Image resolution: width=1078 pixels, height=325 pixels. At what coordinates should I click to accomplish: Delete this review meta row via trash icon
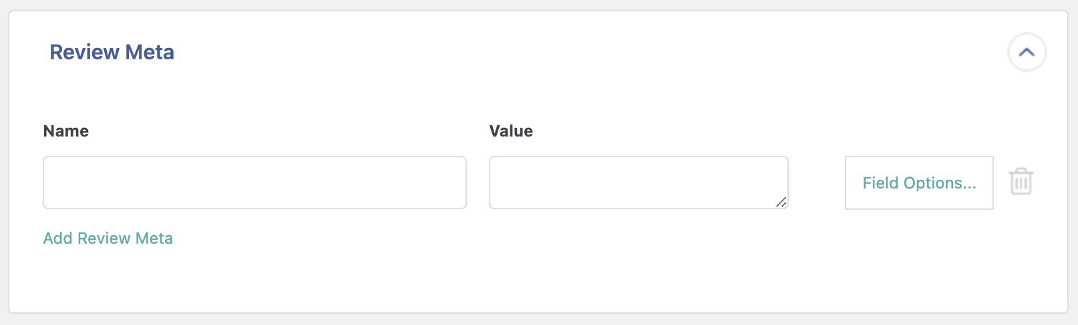[x=1021, y=182]
